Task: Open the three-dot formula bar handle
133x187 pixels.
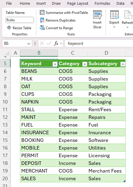Action: [x=35, y=43]
